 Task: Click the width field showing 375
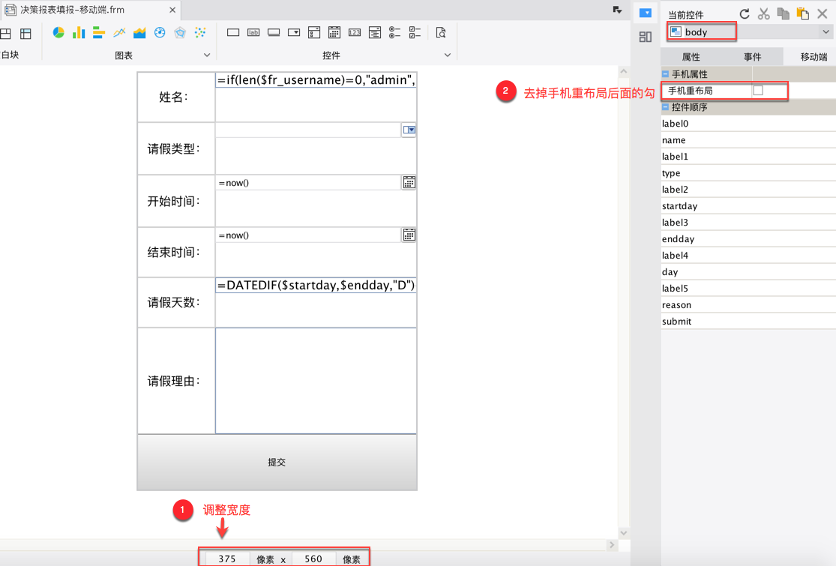point(226,559)
